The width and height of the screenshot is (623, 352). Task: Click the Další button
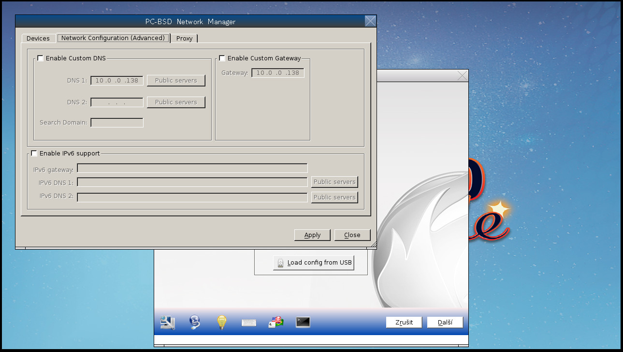[444, 322]
